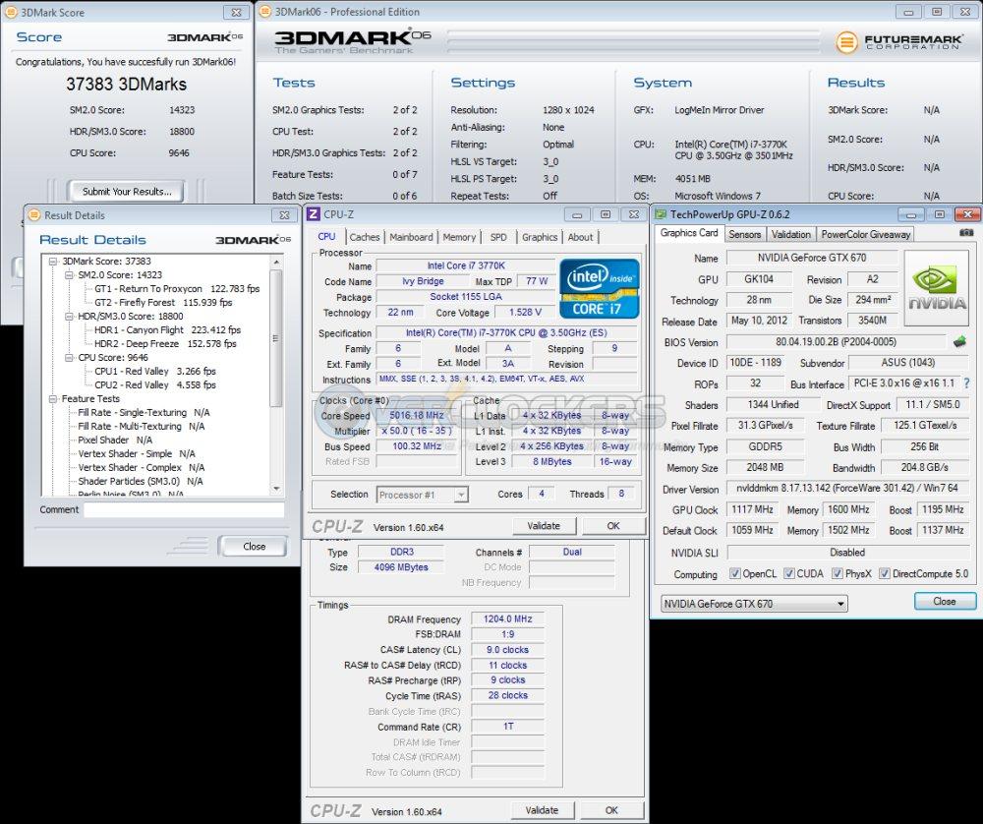Click the Result Details vertical scrollbar thumb
983x824 pixels.
(x=276, y=337)
